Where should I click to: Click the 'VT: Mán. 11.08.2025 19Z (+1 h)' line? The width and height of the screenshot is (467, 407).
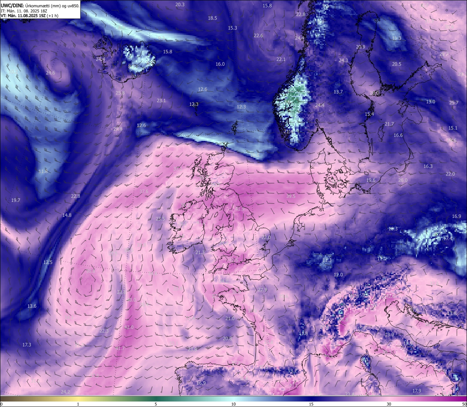pyautogui.click(x=30, y=16)
